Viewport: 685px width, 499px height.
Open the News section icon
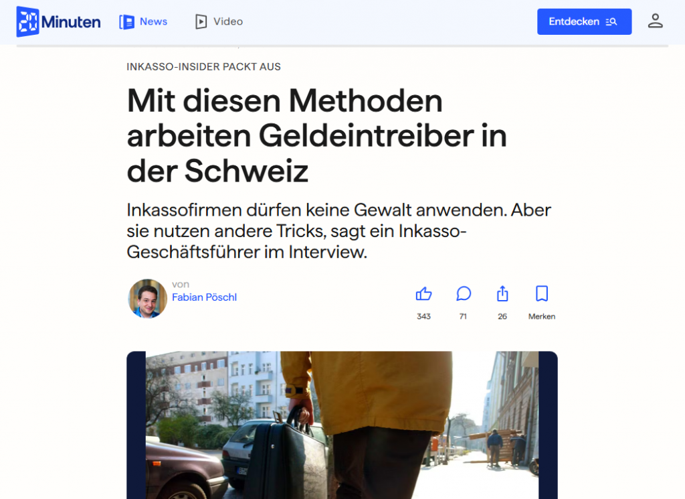click(126, 22)
